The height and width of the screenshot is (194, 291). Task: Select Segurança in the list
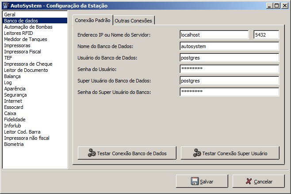[35, 95]
